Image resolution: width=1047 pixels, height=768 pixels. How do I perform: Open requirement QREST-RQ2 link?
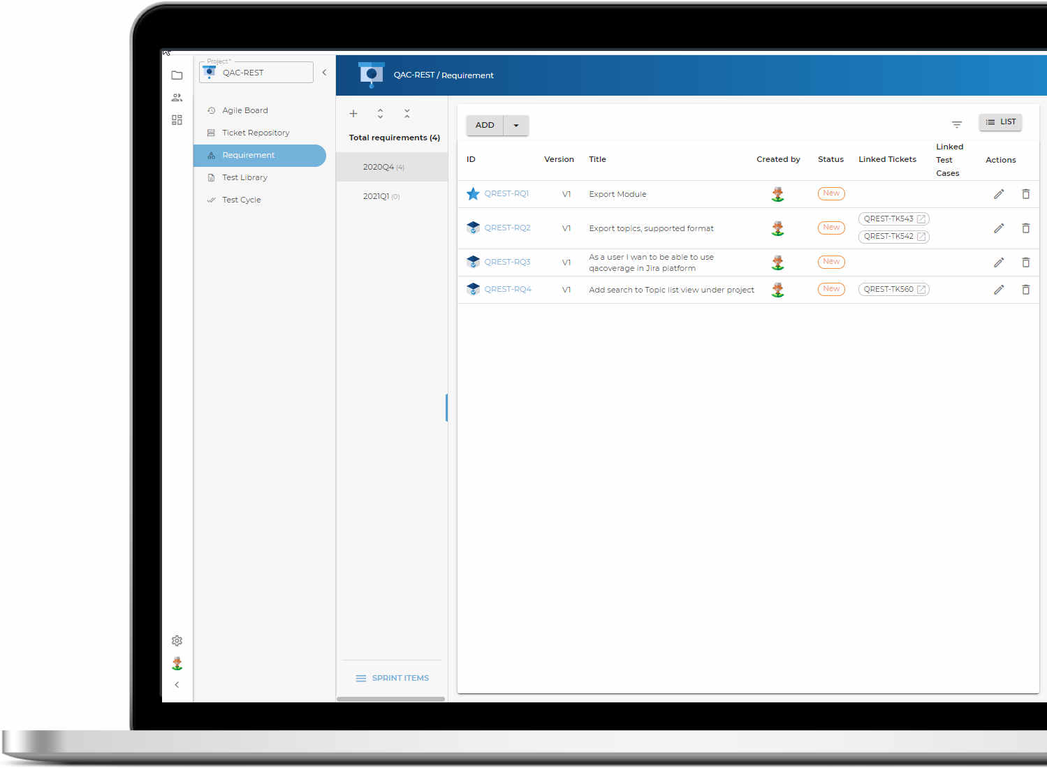(x=507, y=228)
